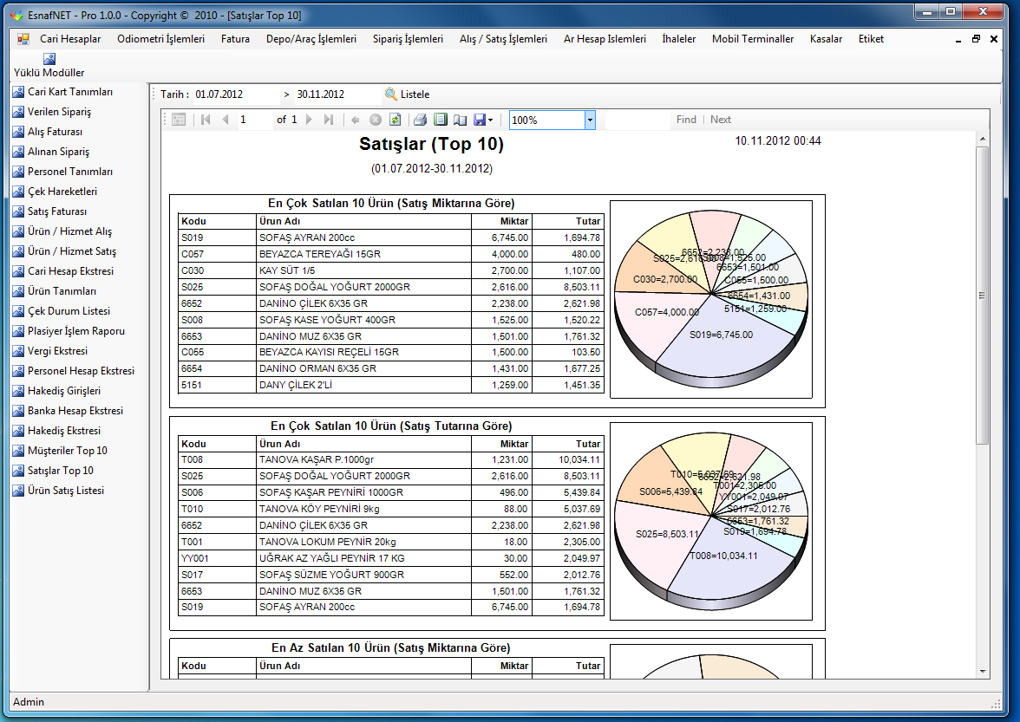1020x722 pixels.
Task: Open the Vergi Ekstresi module
Action: (50, 351)
